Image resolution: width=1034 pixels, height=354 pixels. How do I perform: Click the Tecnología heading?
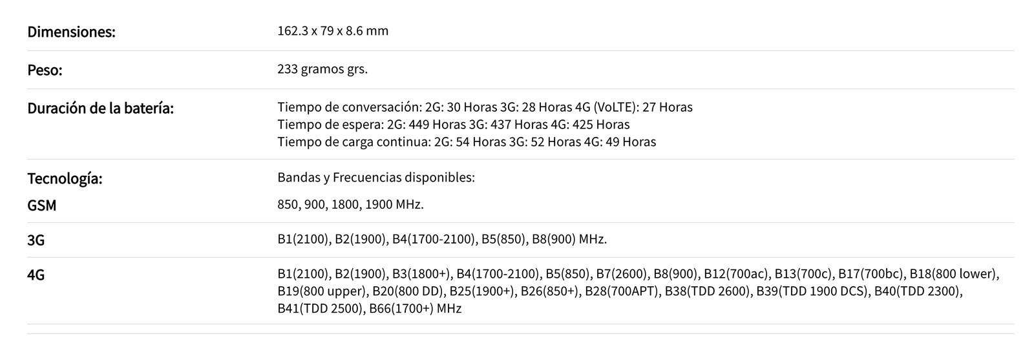coord(65,179)
